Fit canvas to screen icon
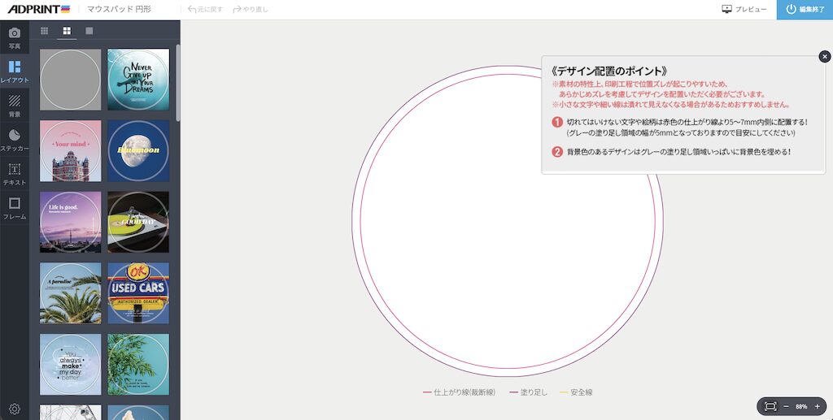Viewport: 833px width, 420px height. 770,407
